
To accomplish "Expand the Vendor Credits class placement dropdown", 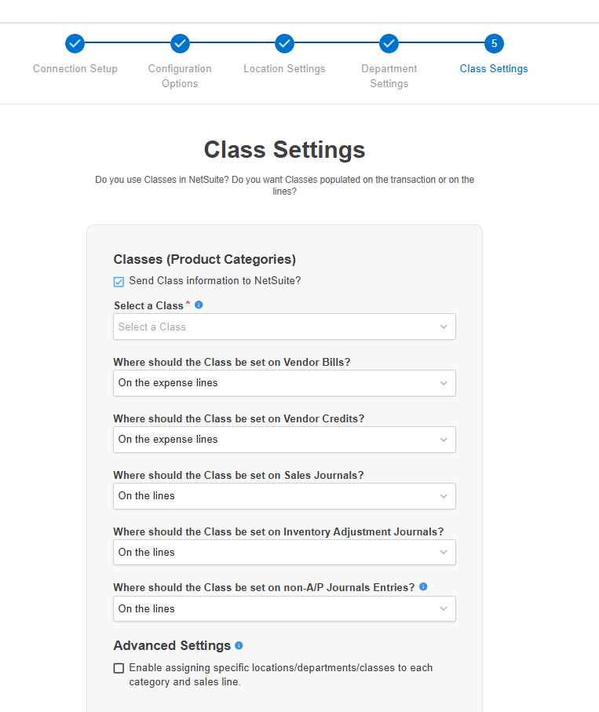I will pos(284,440).
